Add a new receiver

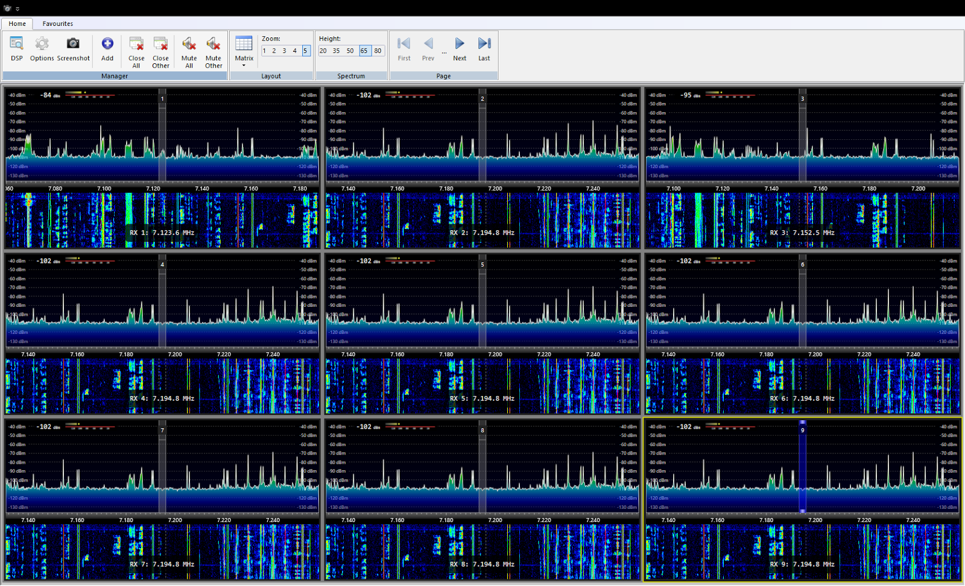coord(107,48)
